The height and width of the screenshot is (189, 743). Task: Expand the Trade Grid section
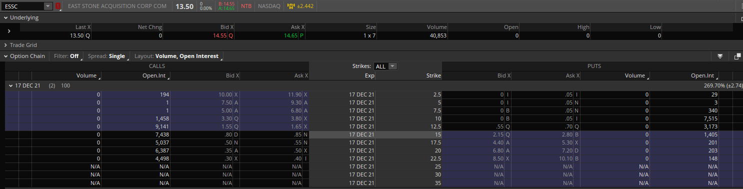coord(6,45)
